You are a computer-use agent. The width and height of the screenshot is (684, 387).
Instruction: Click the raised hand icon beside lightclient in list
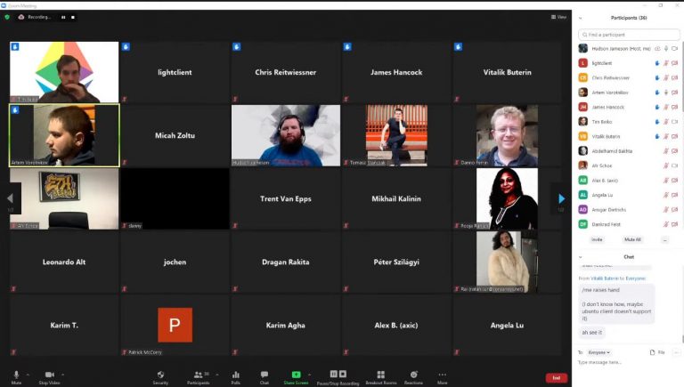coord(657,63)
